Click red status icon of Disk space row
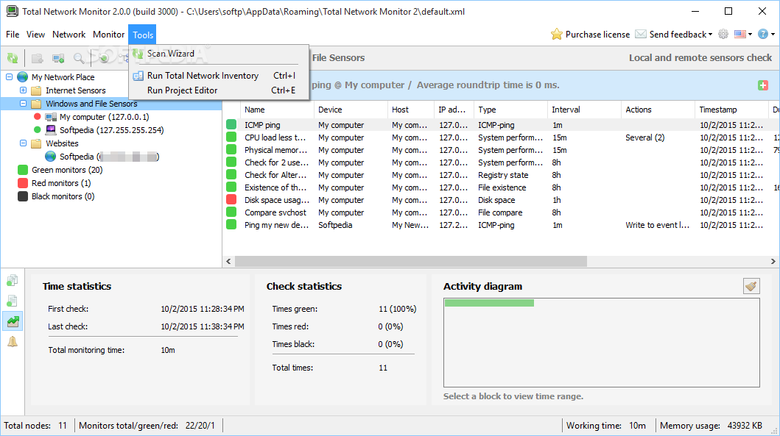 (x=231, y=200)
